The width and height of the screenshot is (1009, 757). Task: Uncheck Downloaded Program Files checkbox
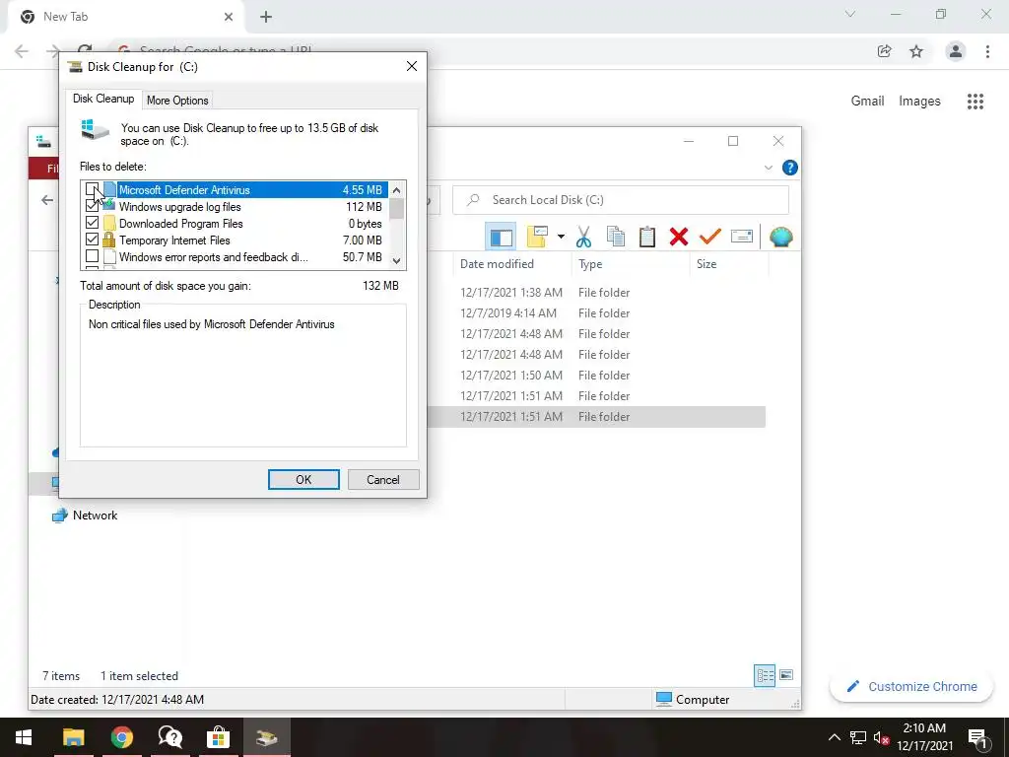92,223
